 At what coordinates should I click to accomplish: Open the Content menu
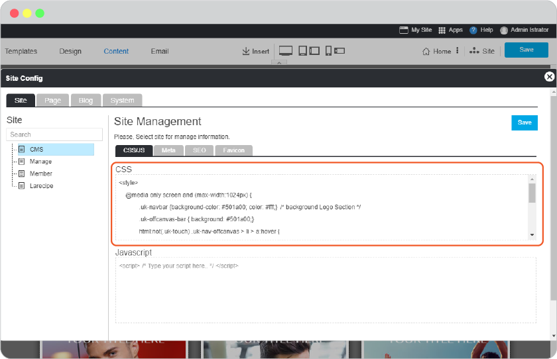[x=116, y=51]
